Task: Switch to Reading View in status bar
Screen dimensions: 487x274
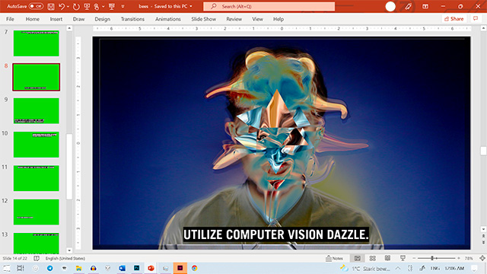Action: coord(387,258)
